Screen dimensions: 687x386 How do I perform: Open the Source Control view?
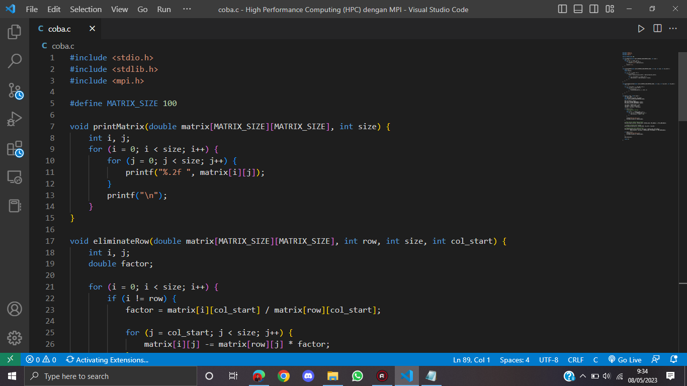[15, 91]
